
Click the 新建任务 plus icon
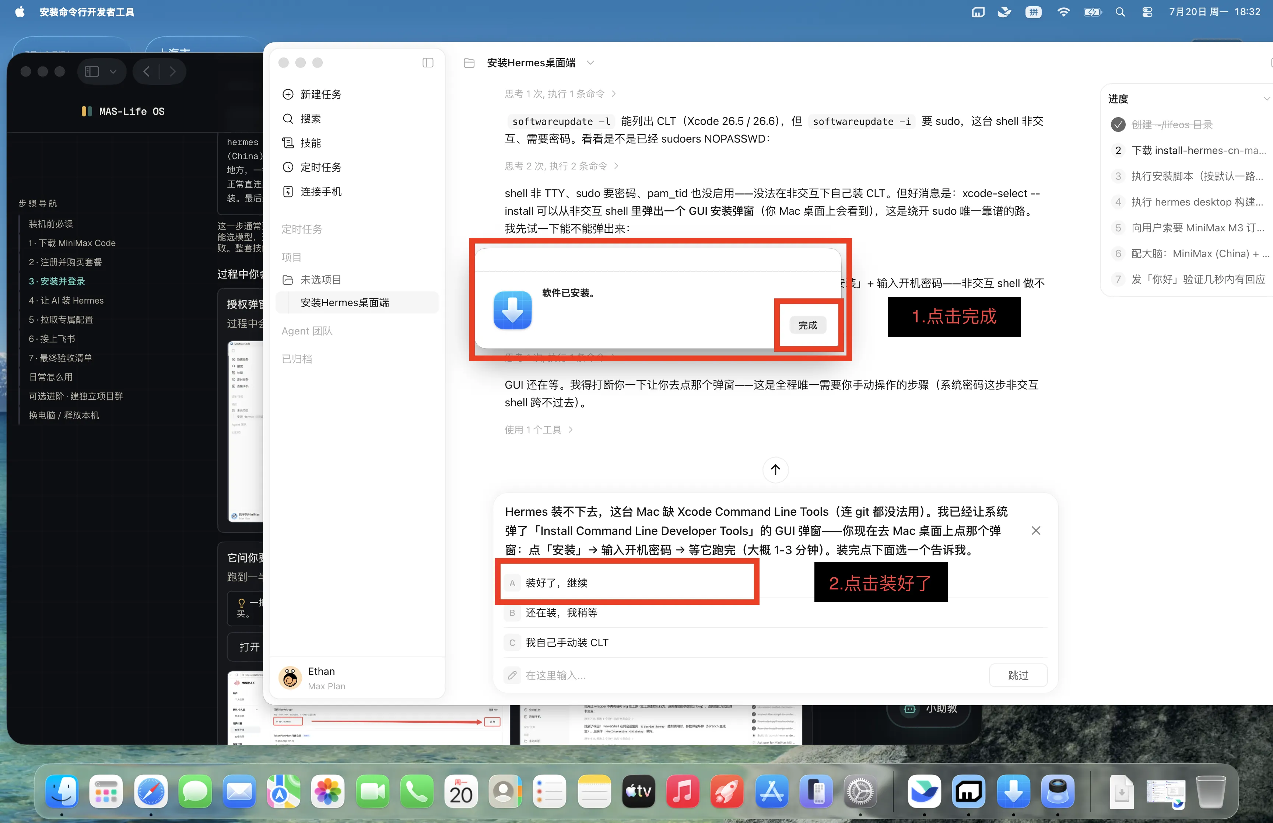tap(288, 94)
